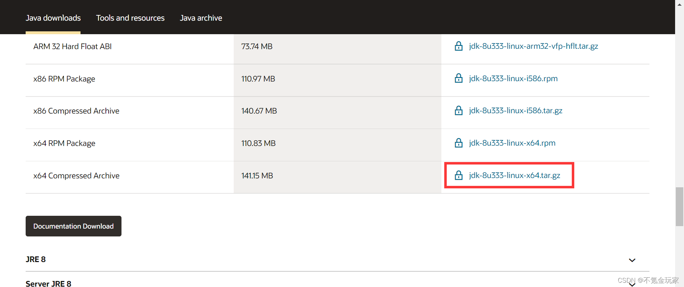Open the Documentation Download button
The width and height of the screenshot is (684, 287).
73,226
